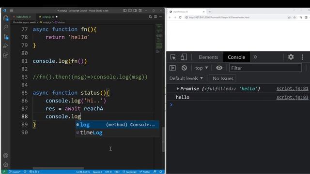Click 'Spaces: 4' indentation setting
This screenshot has width=310, height=174.
pos(97,172)
